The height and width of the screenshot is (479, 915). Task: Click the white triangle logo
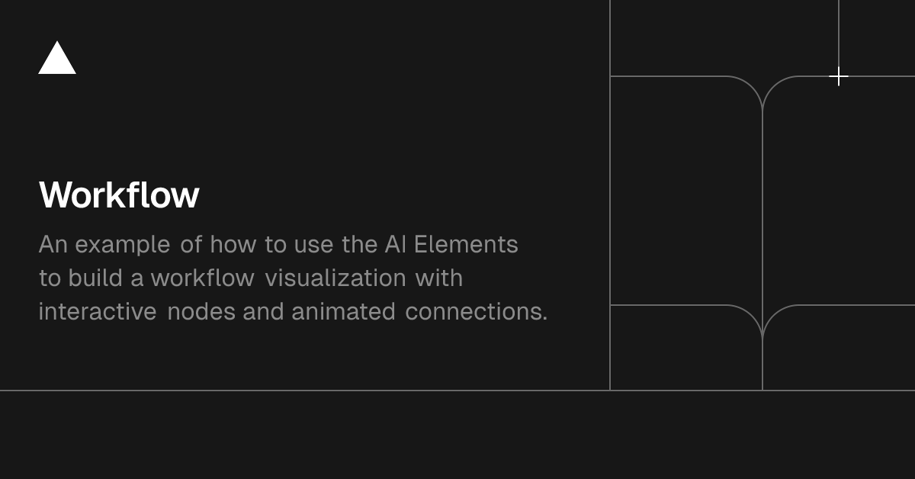click(x=57, y=59)
